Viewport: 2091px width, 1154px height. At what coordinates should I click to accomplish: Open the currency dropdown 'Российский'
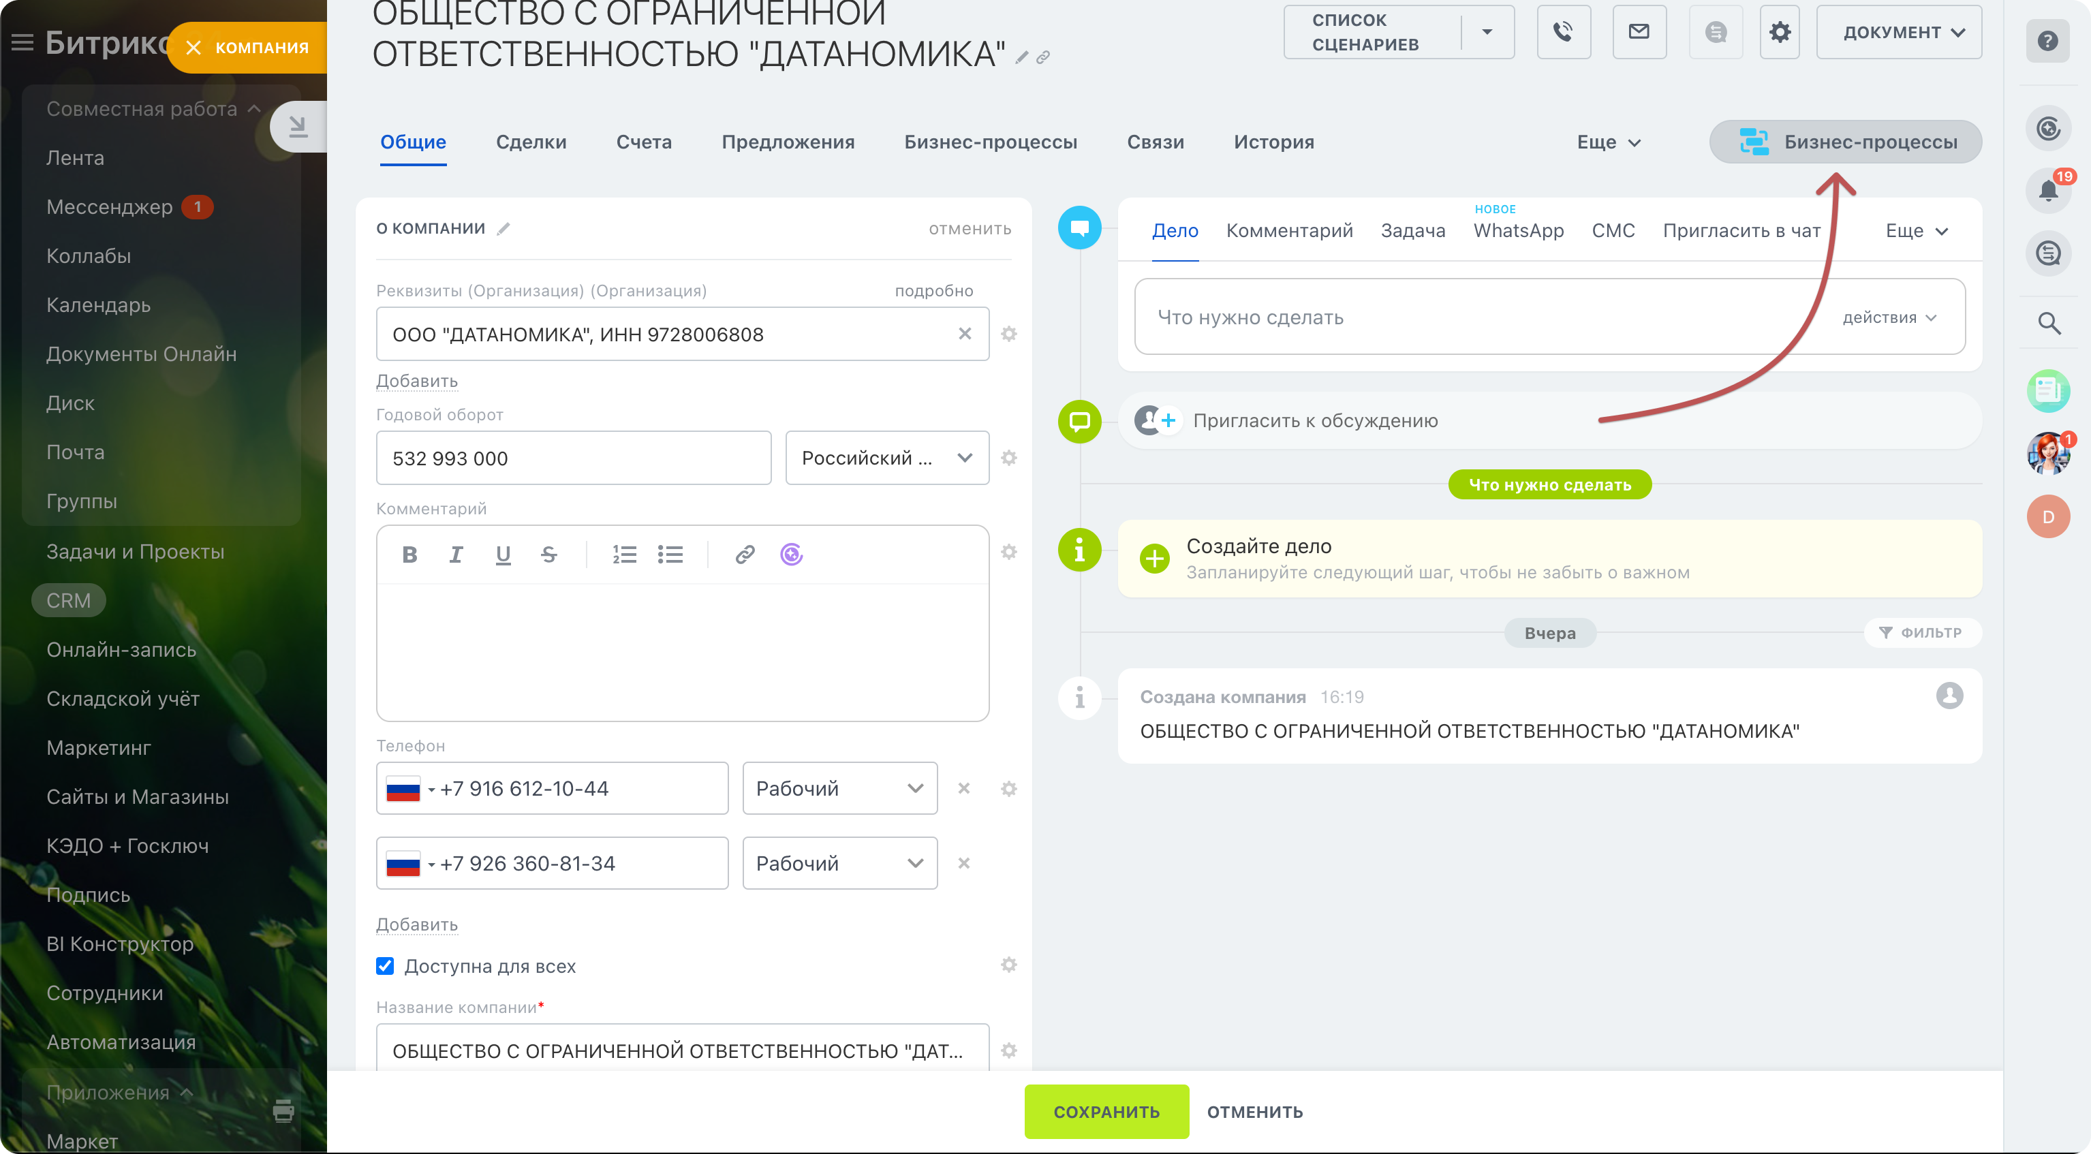pyautogui.click(x=886, y=458)
